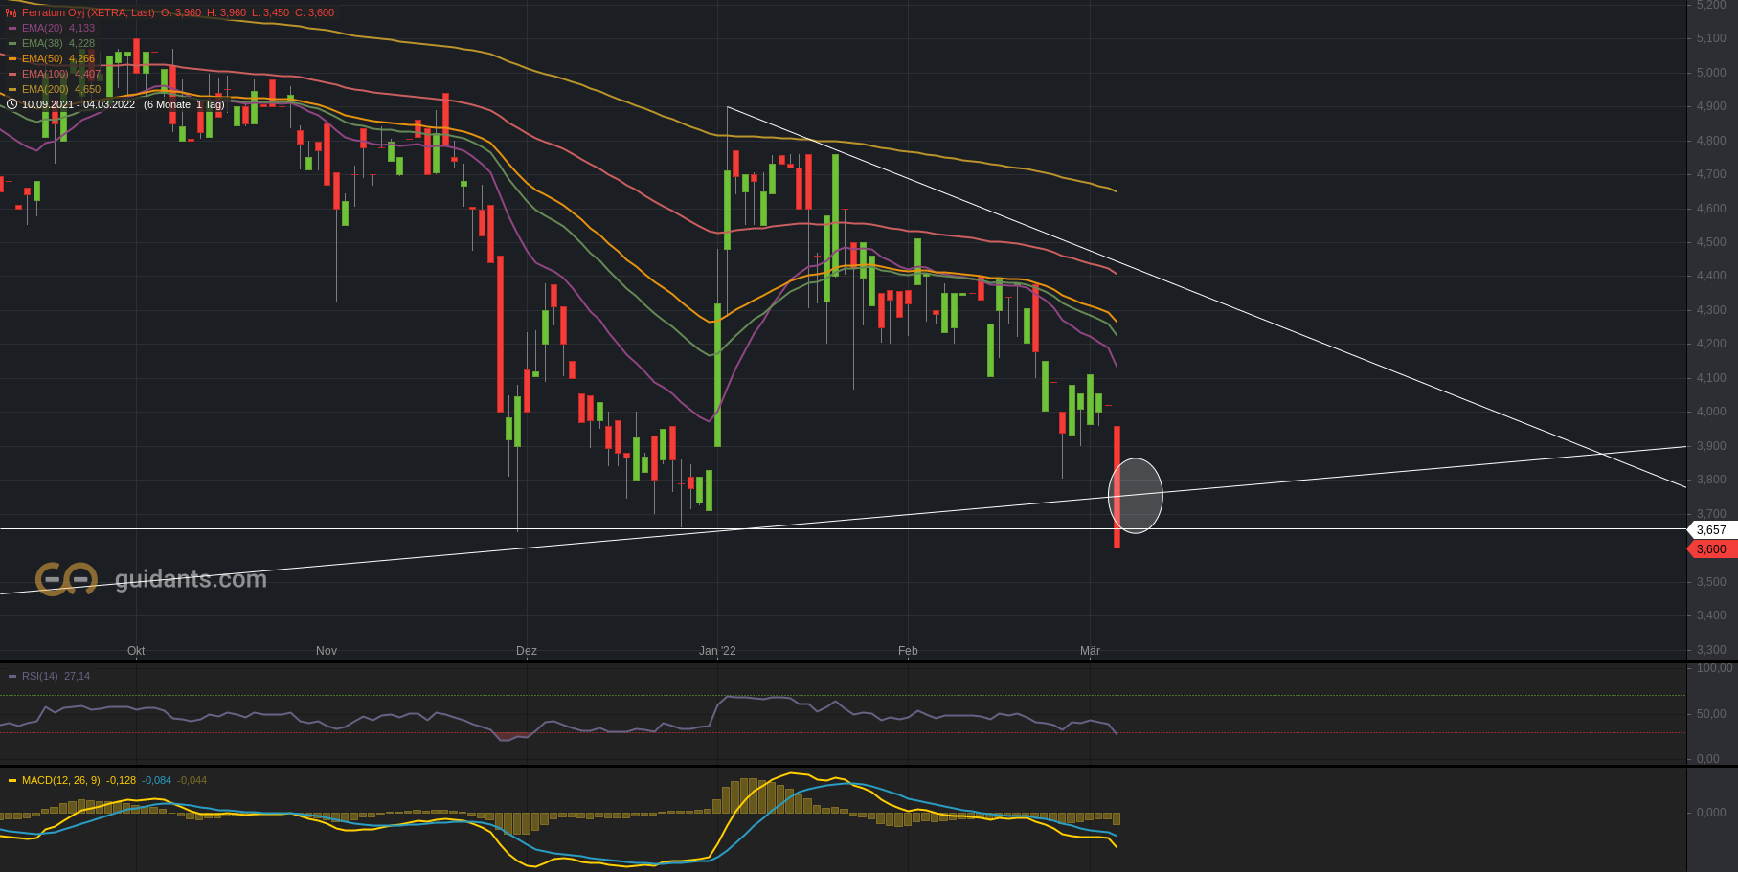Click the RSI(14) legend marker

tap(12, 677)
